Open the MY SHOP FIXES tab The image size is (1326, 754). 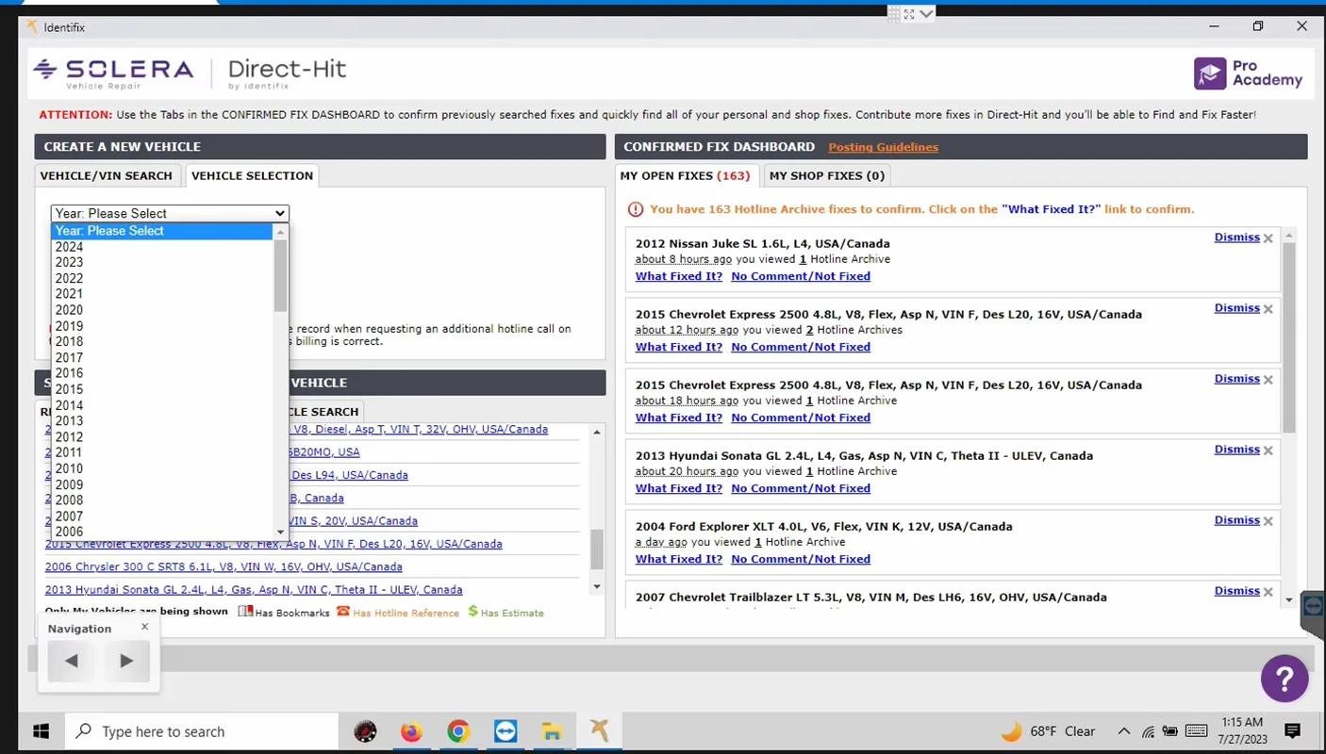tap(826, 175)
